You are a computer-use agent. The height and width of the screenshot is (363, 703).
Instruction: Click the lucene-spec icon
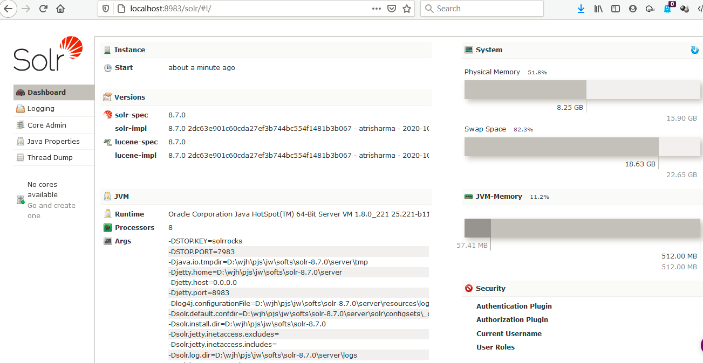[x=107, y=142]
